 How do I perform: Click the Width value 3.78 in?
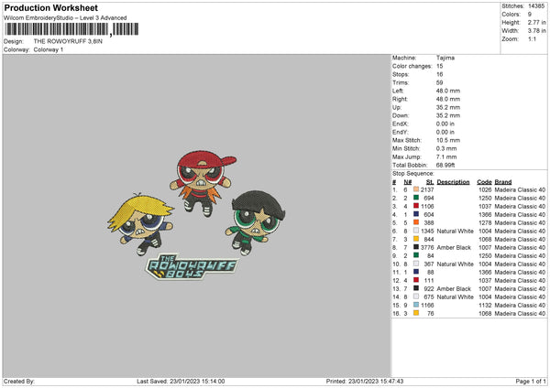(536, 31)
